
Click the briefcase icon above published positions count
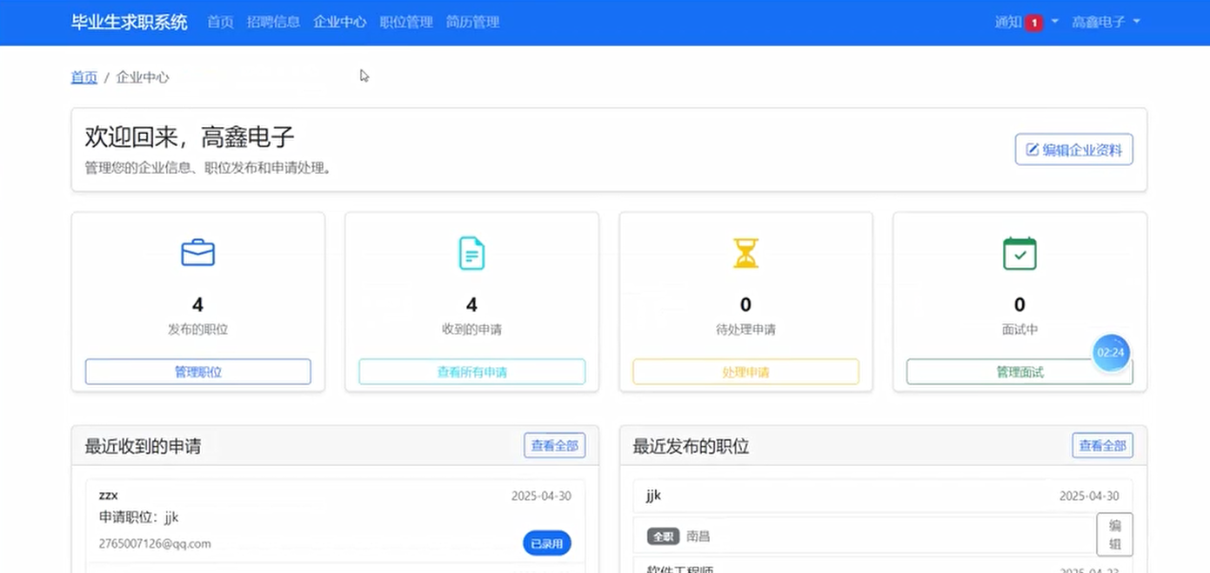coord(197,253)
